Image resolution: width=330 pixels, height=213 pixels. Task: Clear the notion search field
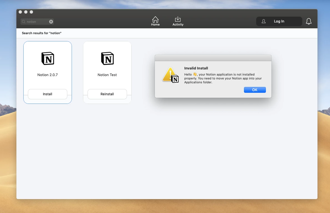click(x=51, y=21)
